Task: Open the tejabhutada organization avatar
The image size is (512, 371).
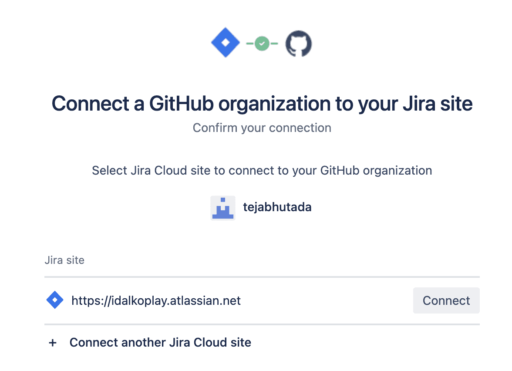Action: [x=223, y=208]
